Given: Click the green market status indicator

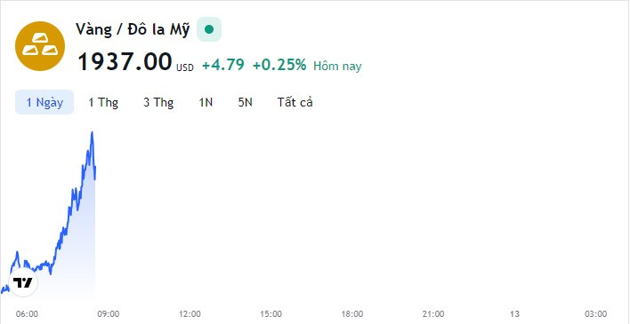Looking at the screenshot, I should [x=209, y=29].
